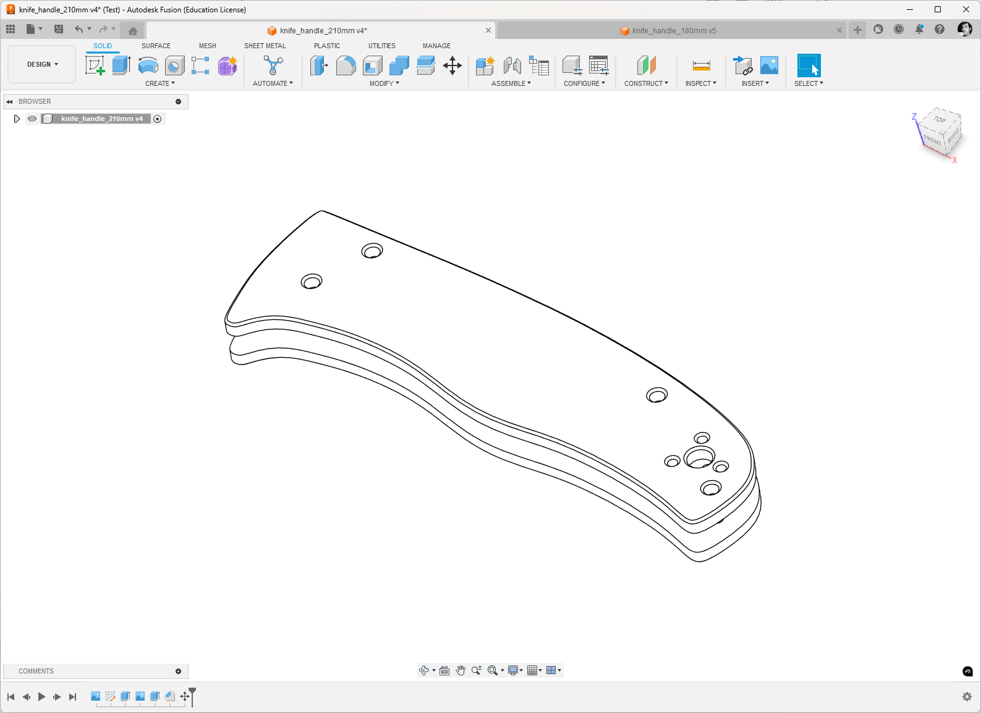
Task: Expand the CREATE dropdown menu
Action: 160,83
